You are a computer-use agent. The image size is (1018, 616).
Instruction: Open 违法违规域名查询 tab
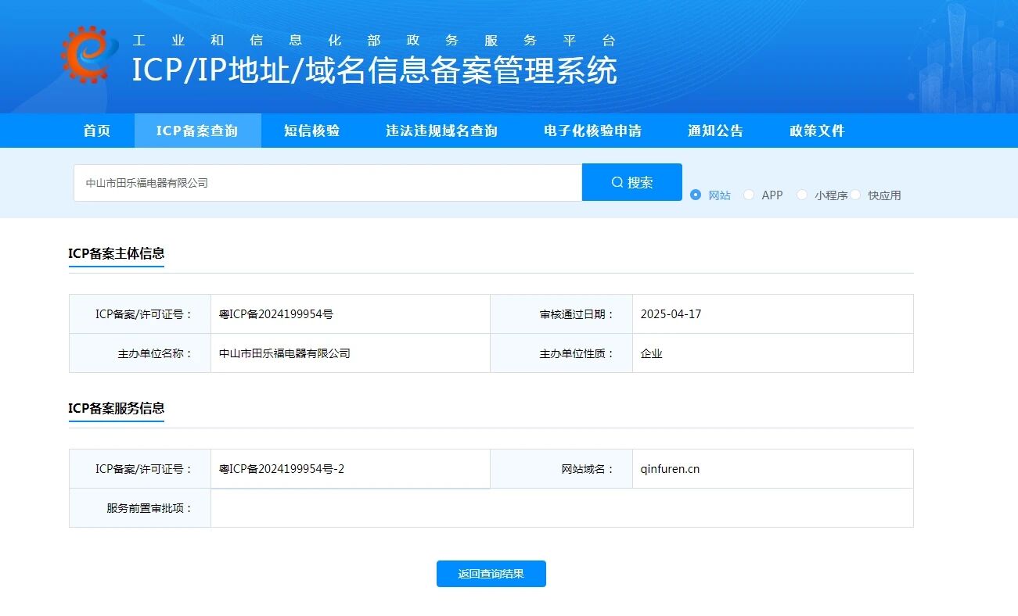click(441, 131)
